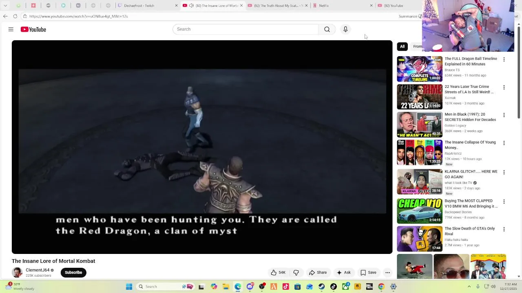
Task: Save the video to a playlist
Action: point(368,273)
